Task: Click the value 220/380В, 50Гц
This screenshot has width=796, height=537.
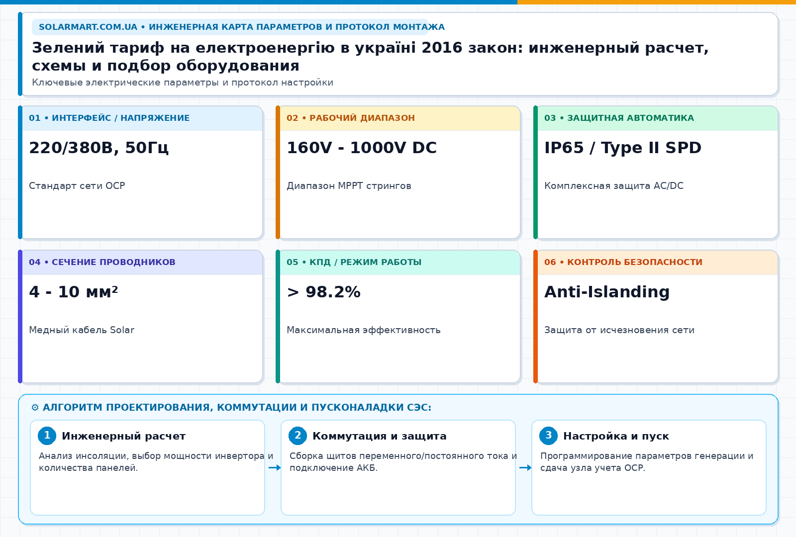Action: [x=99, y=148]
